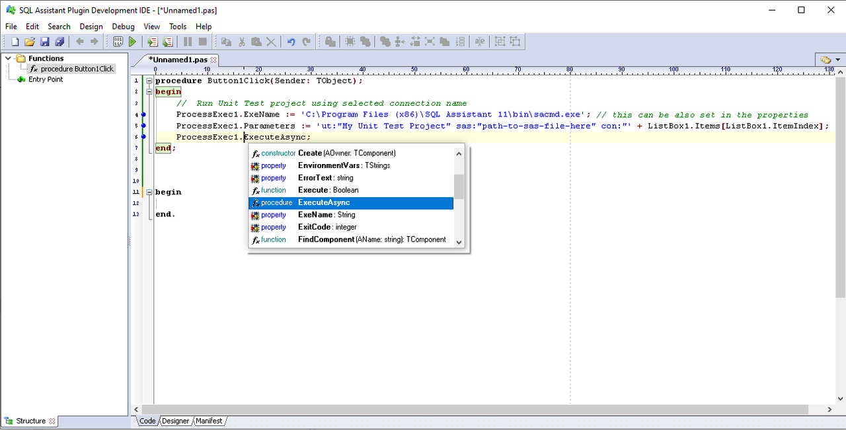Run the script with green play icon
The image size is (846, 430).
[x=133, y=42]
